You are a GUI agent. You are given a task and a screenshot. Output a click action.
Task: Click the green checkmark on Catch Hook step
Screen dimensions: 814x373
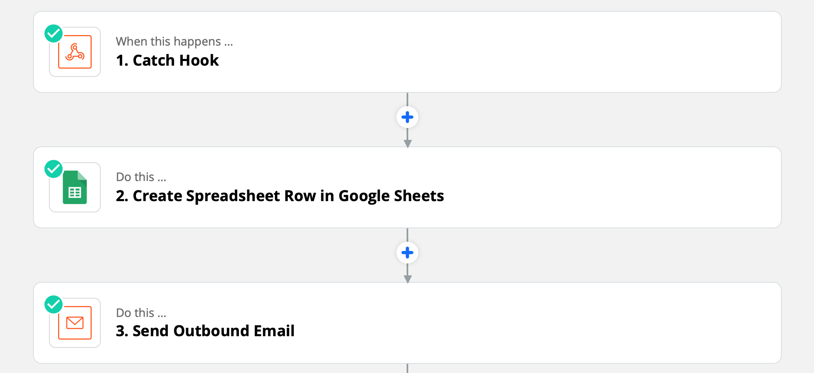point(54,33)
